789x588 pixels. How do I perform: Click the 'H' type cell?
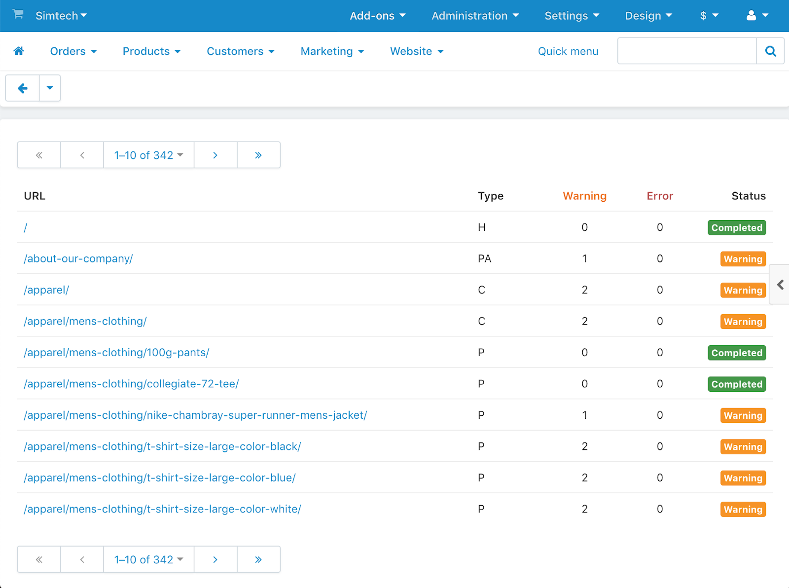[482, 227]
